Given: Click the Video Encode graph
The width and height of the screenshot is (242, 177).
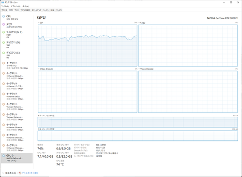Looking at the screenshot, I should (x=88, y=92).
